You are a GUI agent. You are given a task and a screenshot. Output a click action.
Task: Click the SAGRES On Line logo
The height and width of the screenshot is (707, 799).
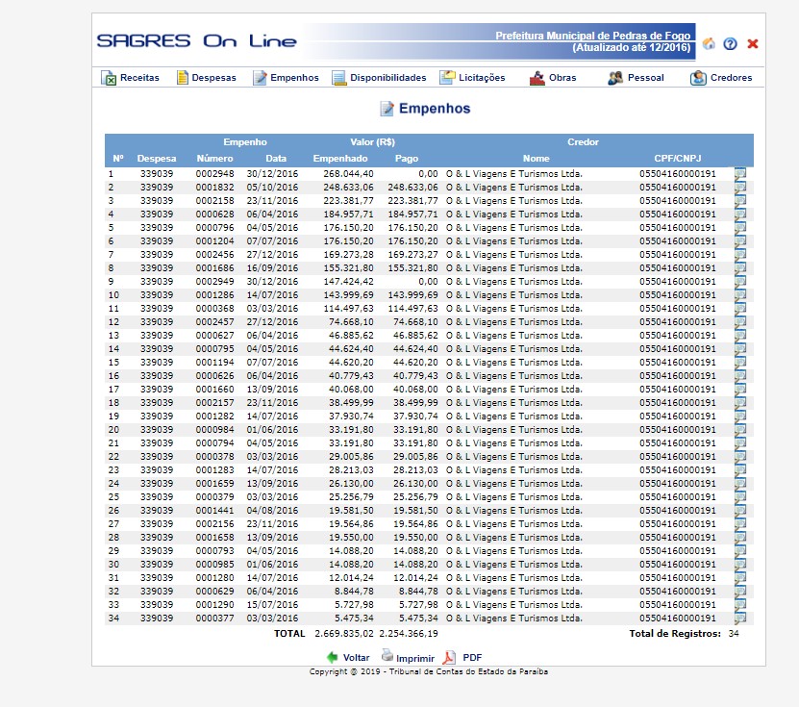[197, 40]
